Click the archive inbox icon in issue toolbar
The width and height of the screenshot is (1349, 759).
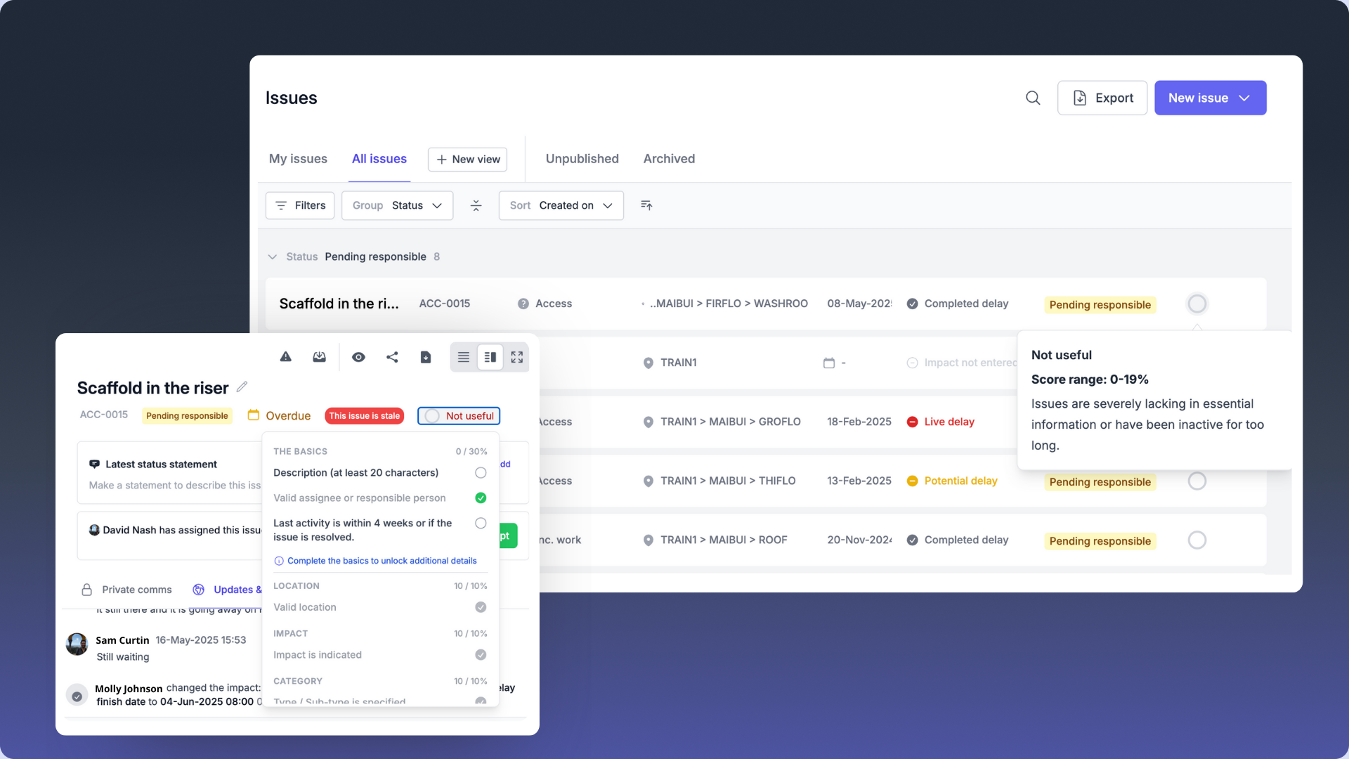(319, 357)
